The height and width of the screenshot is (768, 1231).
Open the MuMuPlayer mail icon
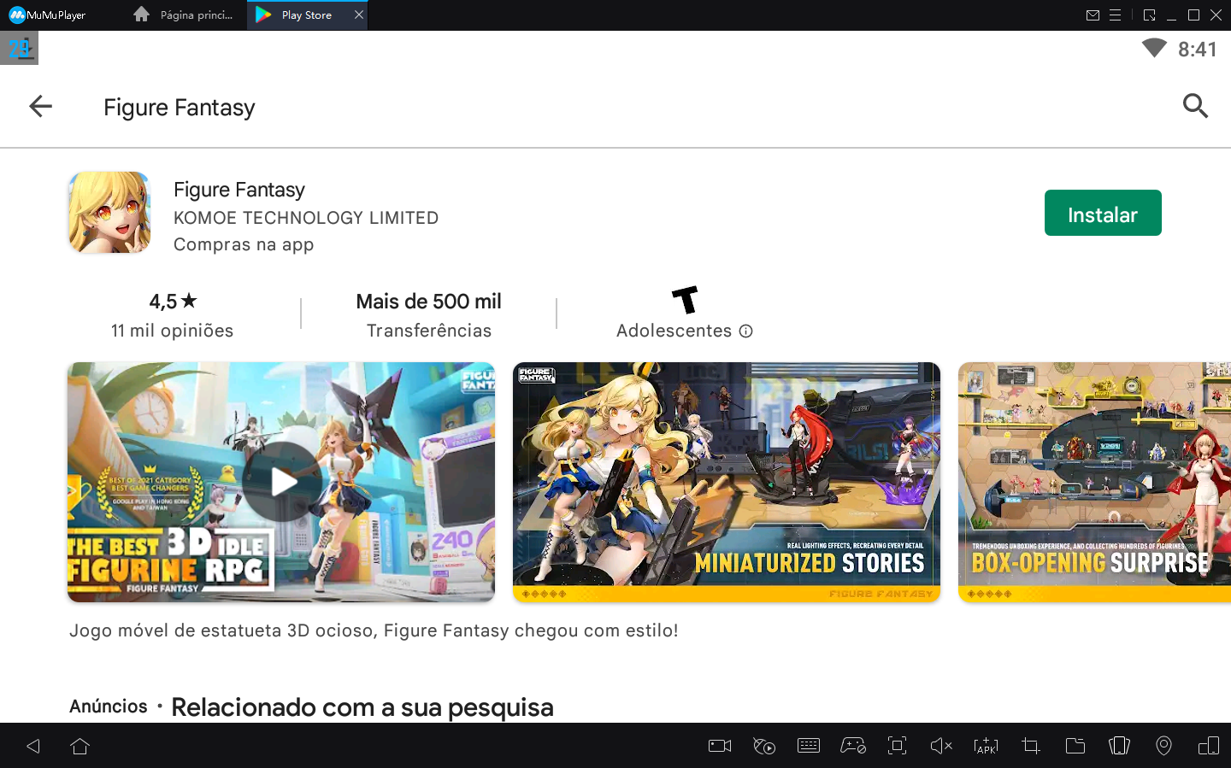1093,15
